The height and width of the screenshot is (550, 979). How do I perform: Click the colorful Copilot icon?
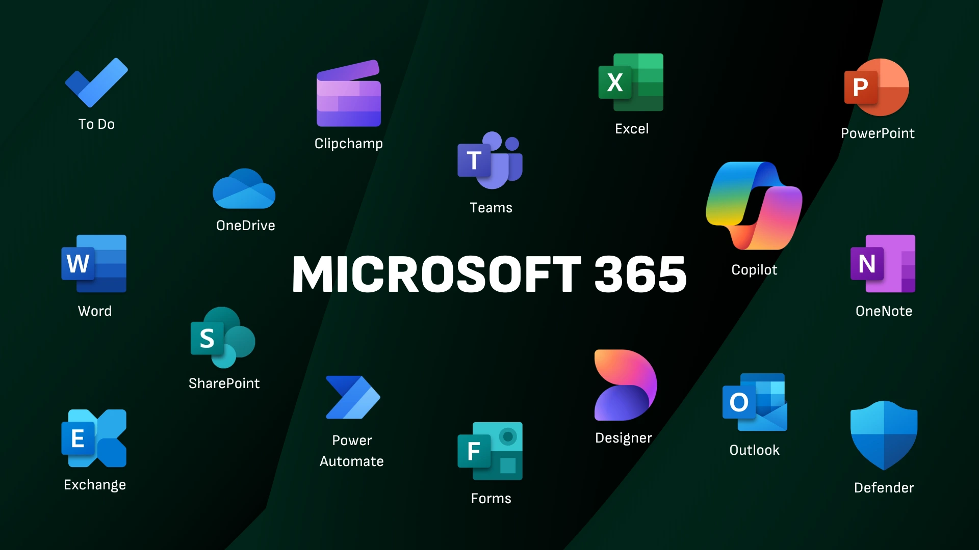(x=754, y=206)
